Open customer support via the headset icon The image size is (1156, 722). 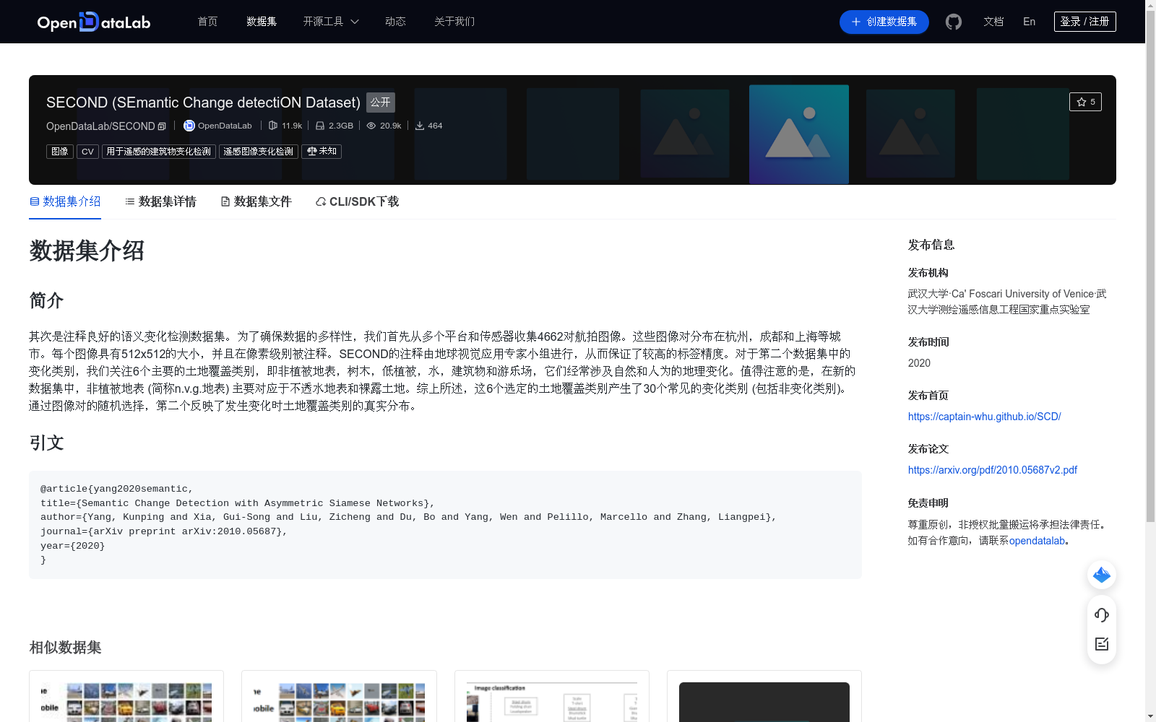click(x=1101, y=615)
